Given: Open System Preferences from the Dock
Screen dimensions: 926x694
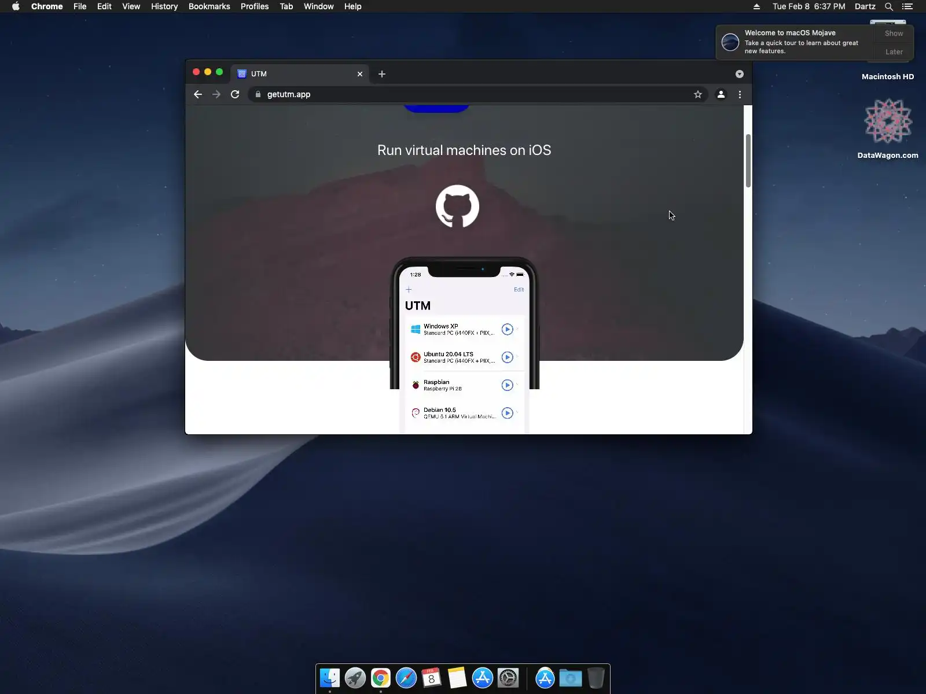Looking at the screenshot, I should click(508, 678).
